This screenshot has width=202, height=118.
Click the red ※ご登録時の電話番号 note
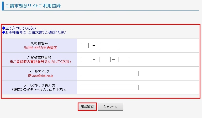[40, 62]
